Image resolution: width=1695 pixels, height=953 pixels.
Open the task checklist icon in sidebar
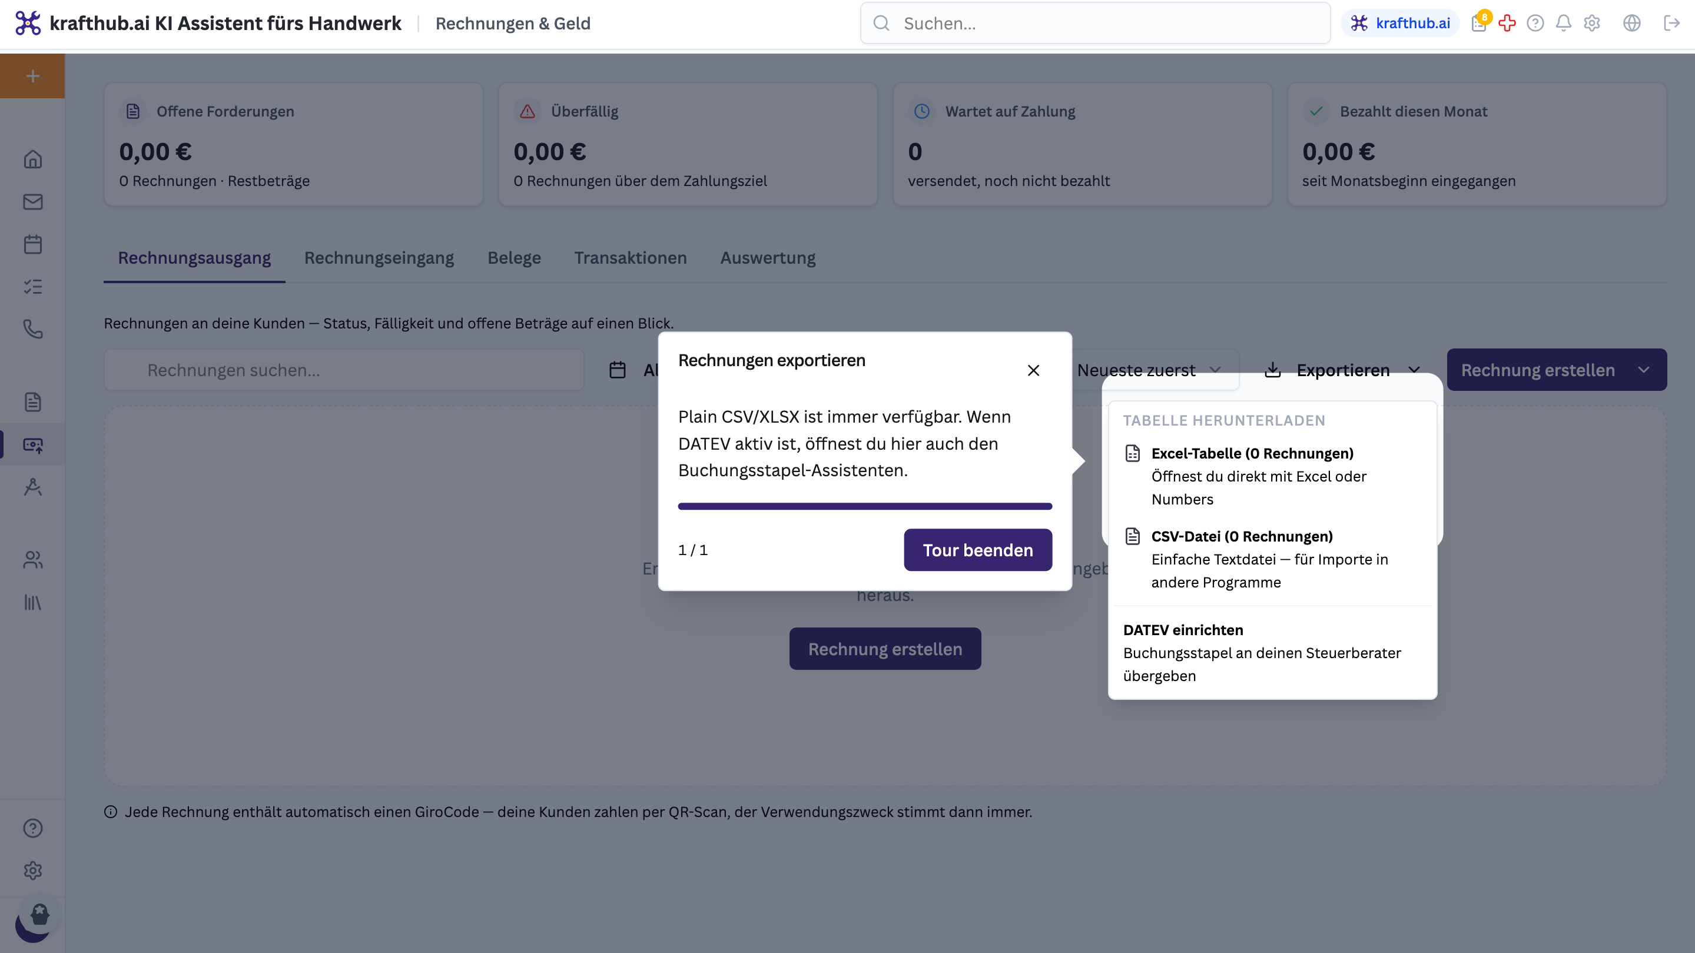pos(32,287)
